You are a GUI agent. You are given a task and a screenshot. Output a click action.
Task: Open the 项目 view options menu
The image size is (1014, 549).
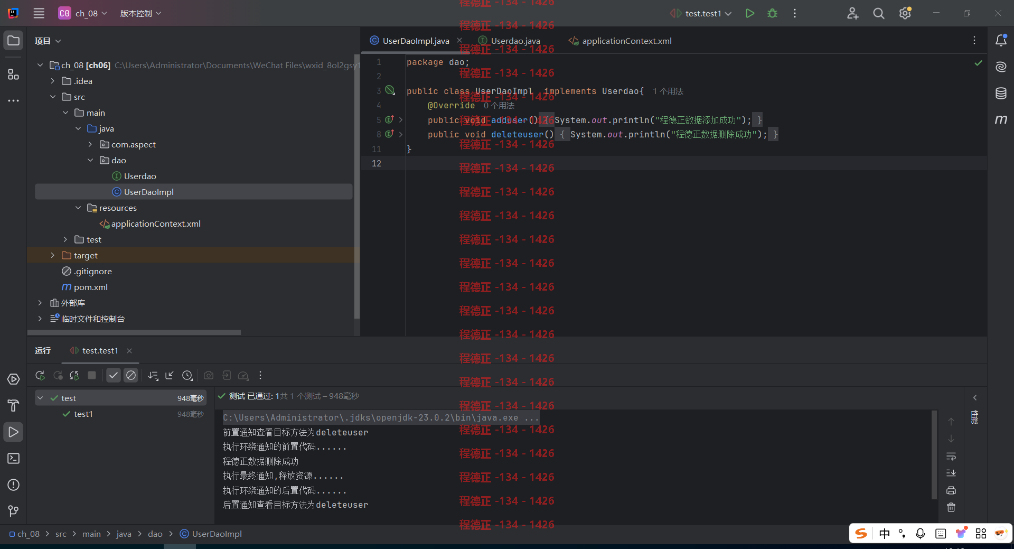pos(48,41)
